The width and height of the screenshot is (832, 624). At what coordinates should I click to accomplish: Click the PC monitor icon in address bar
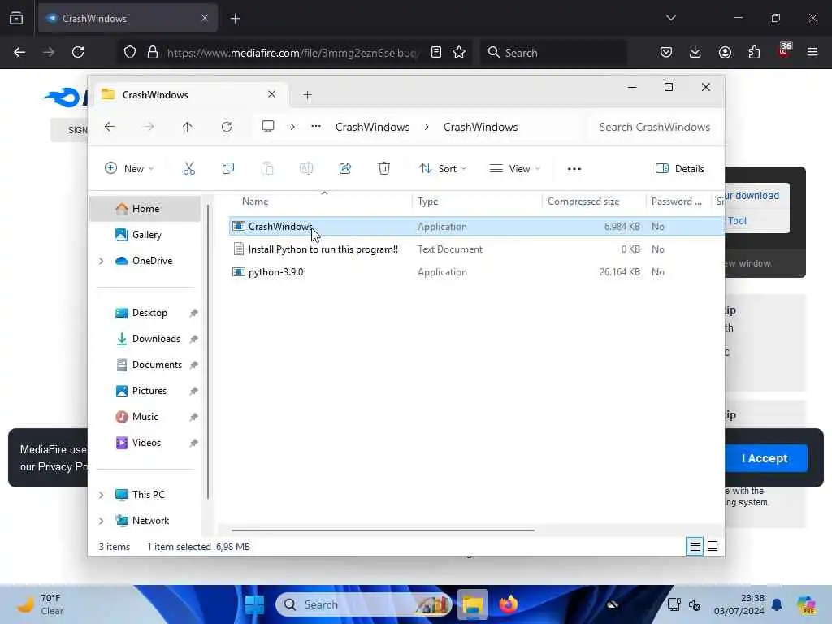pos(268,126)
